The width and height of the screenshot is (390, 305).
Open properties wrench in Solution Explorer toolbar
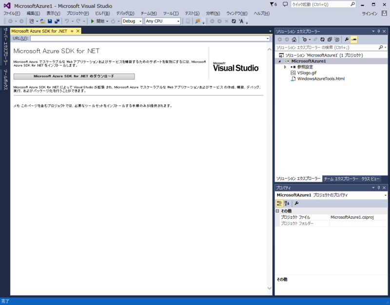pyautogui.click(x=347, y=39)
